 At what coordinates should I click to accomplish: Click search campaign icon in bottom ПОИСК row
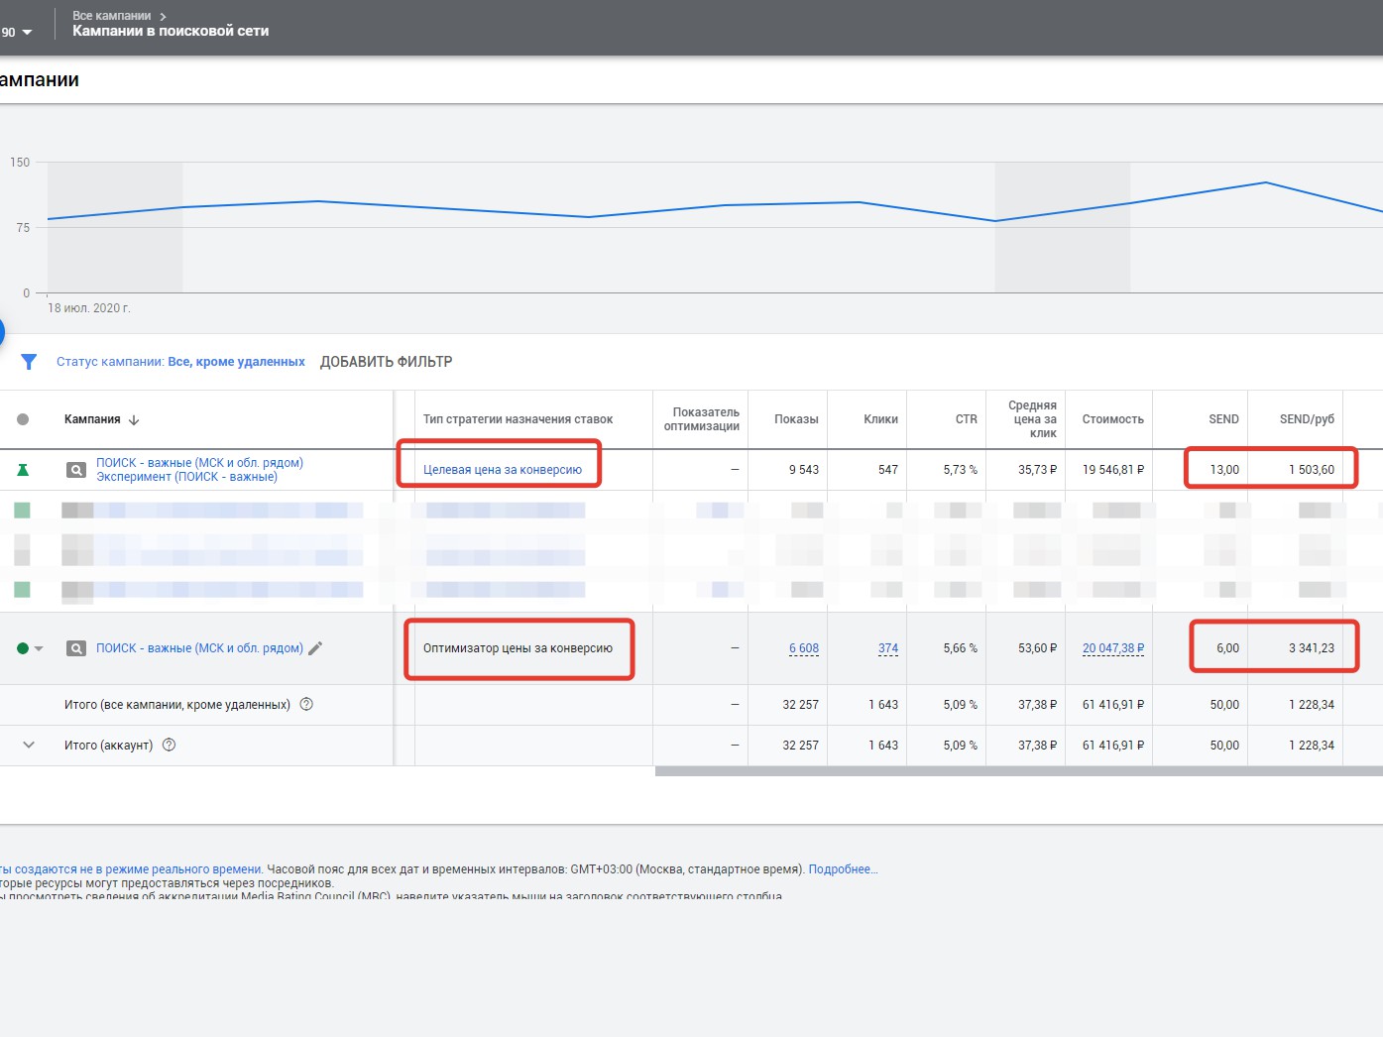[x=75, y=648]
